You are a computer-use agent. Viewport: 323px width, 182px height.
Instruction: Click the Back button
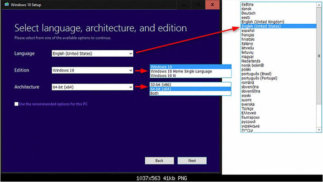(x=159, y=161)
